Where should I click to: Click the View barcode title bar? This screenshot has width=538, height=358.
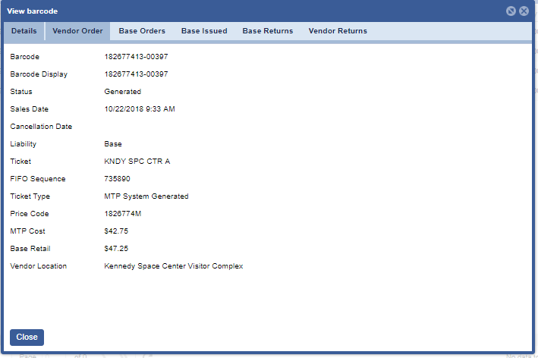228,11
